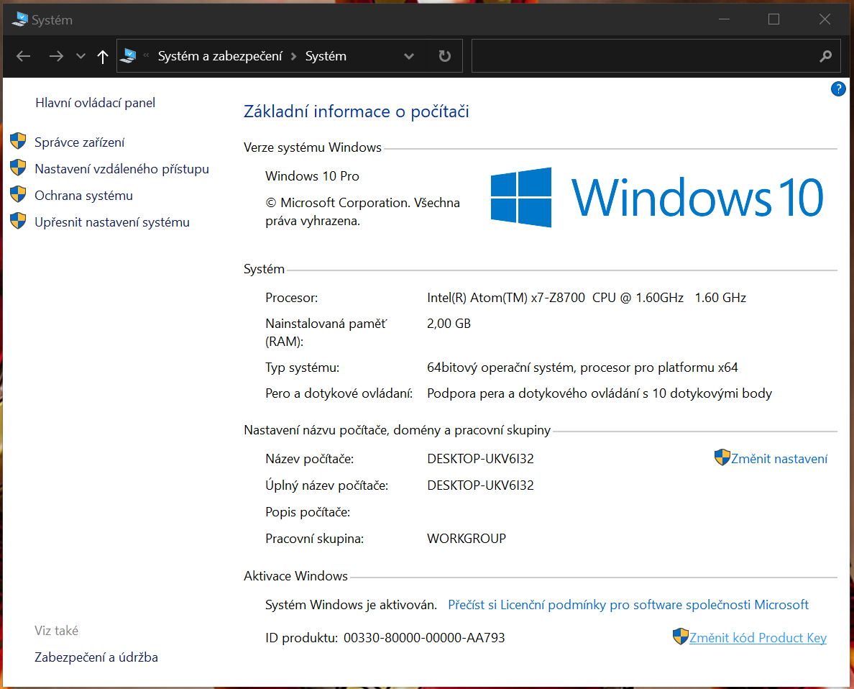
Task: Click heading 'Základní informace o počítači'
Action: pyautogui.click(x=357, y=111)
